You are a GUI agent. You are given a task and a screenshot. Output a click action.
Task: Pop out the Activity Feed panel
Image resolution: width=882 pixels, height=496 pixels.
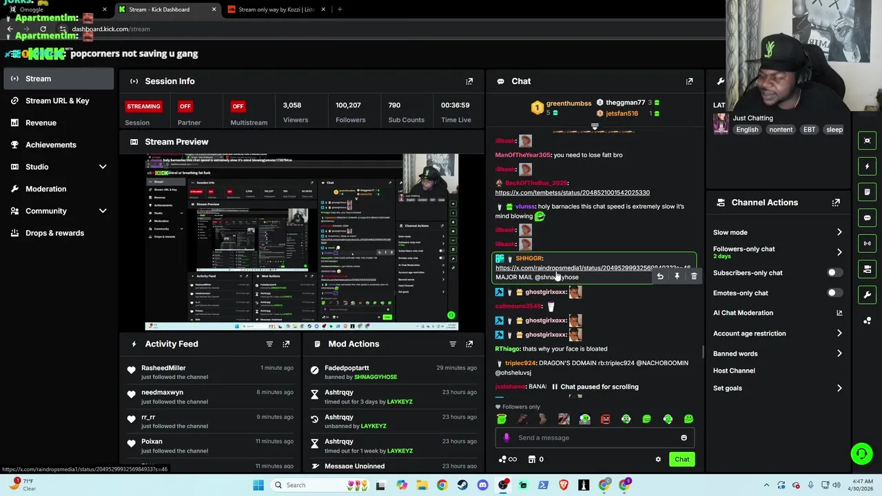click(286, 344)
